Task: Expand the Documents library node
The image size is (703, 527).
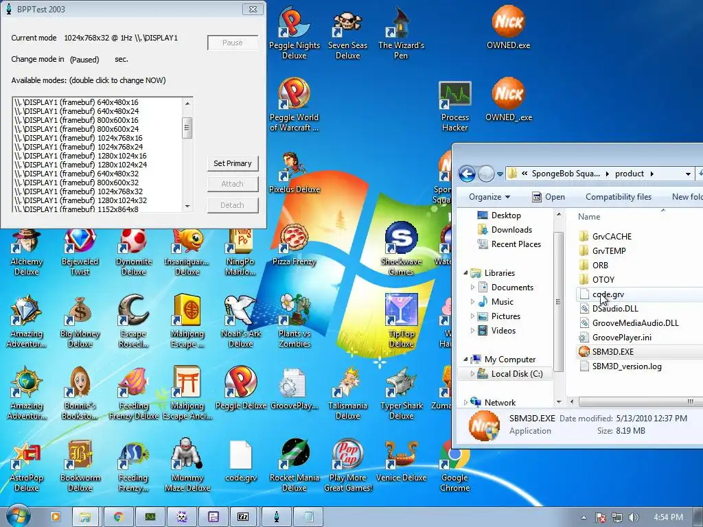Action: pyautogui.click(x=472, y=287)
